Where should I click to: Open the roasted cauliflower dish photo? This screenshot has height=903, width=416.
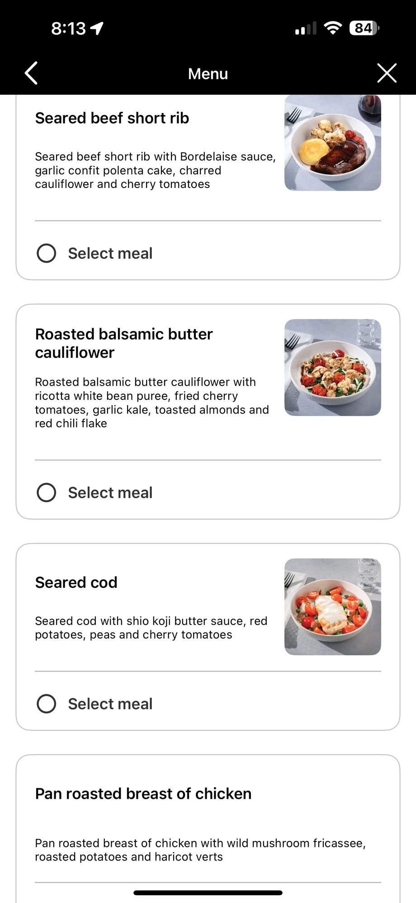[x=333, y=368]
